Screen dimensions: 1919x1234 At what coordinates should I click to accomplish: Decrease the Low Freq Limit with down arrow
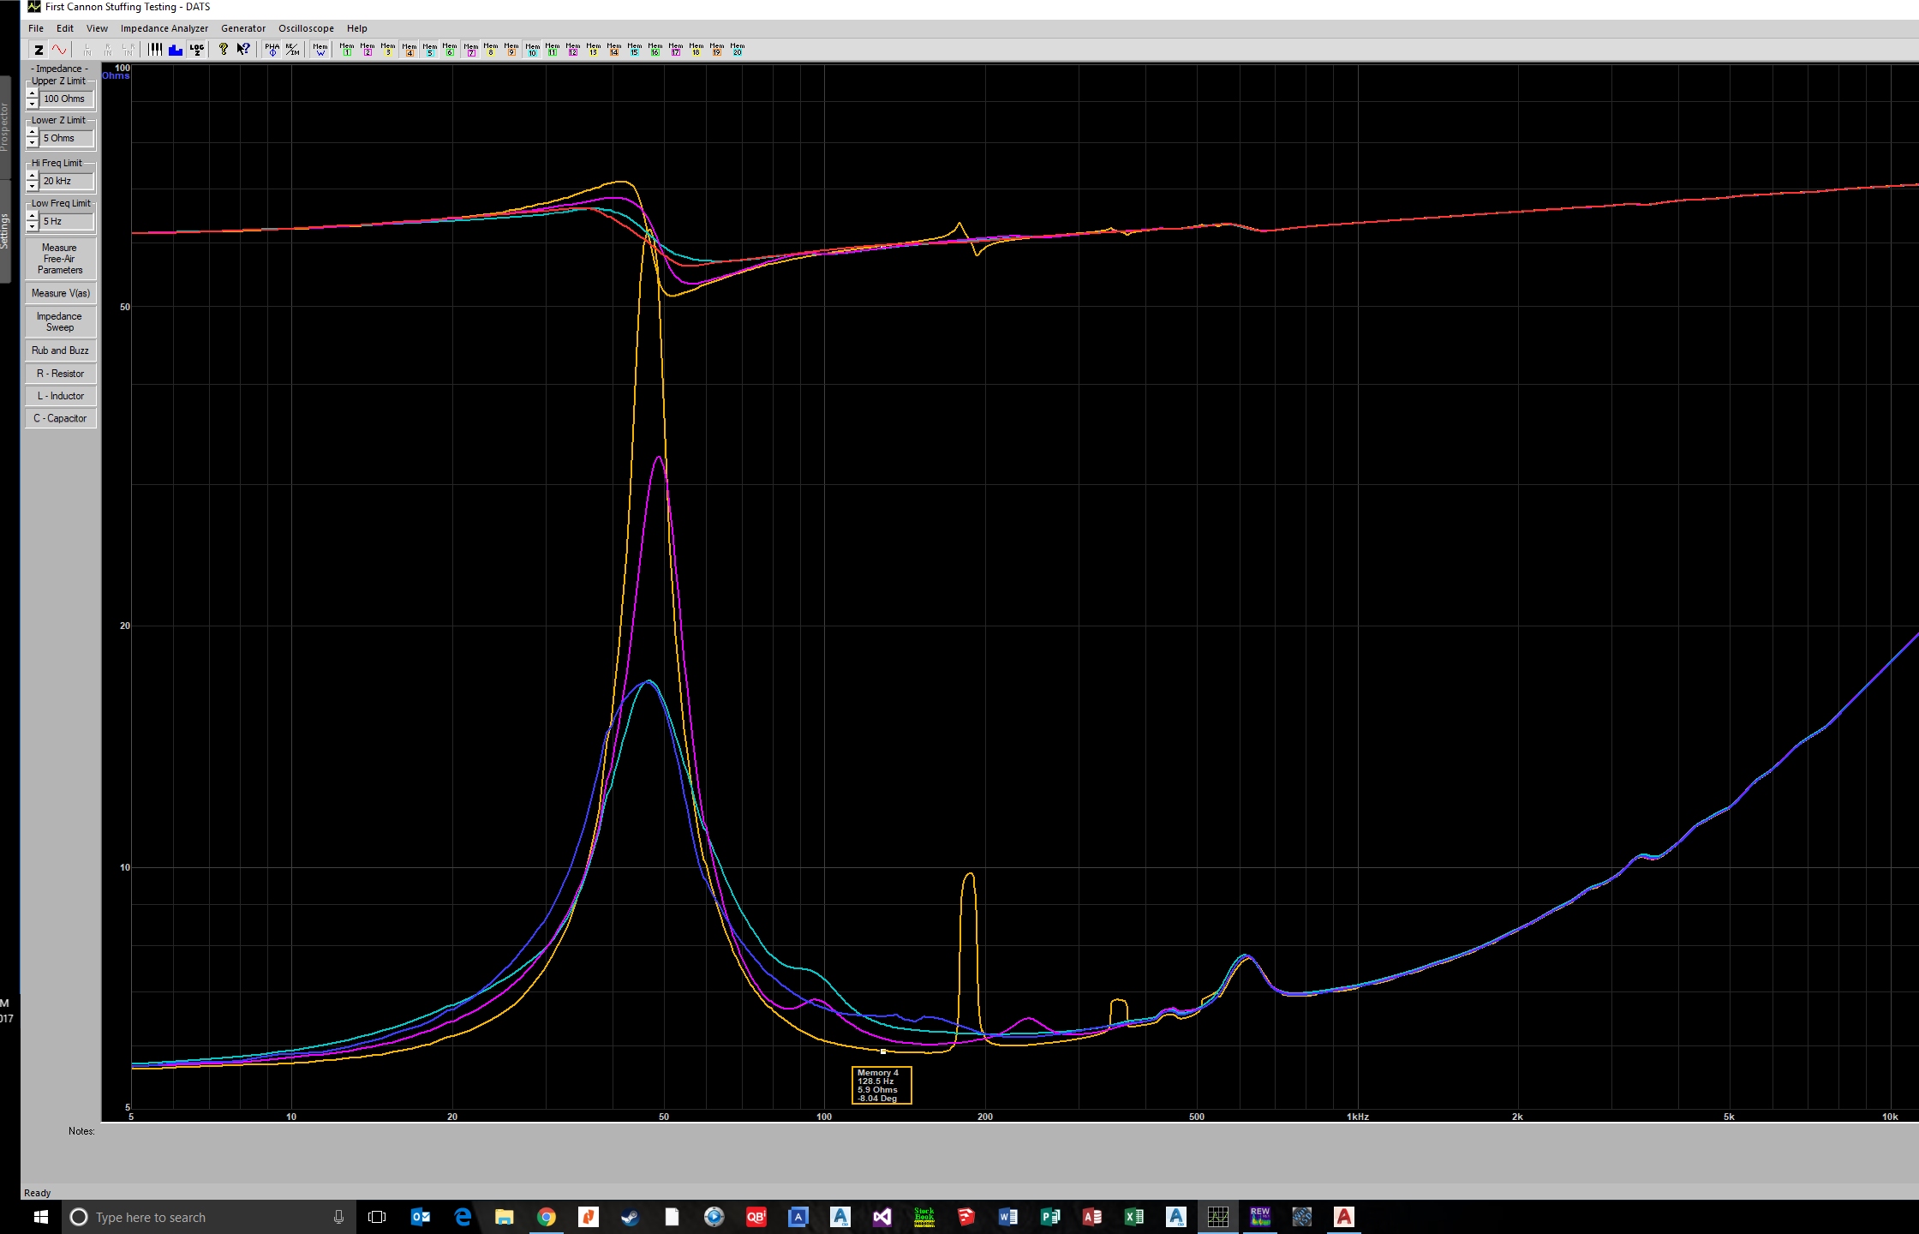coord(33,226)
